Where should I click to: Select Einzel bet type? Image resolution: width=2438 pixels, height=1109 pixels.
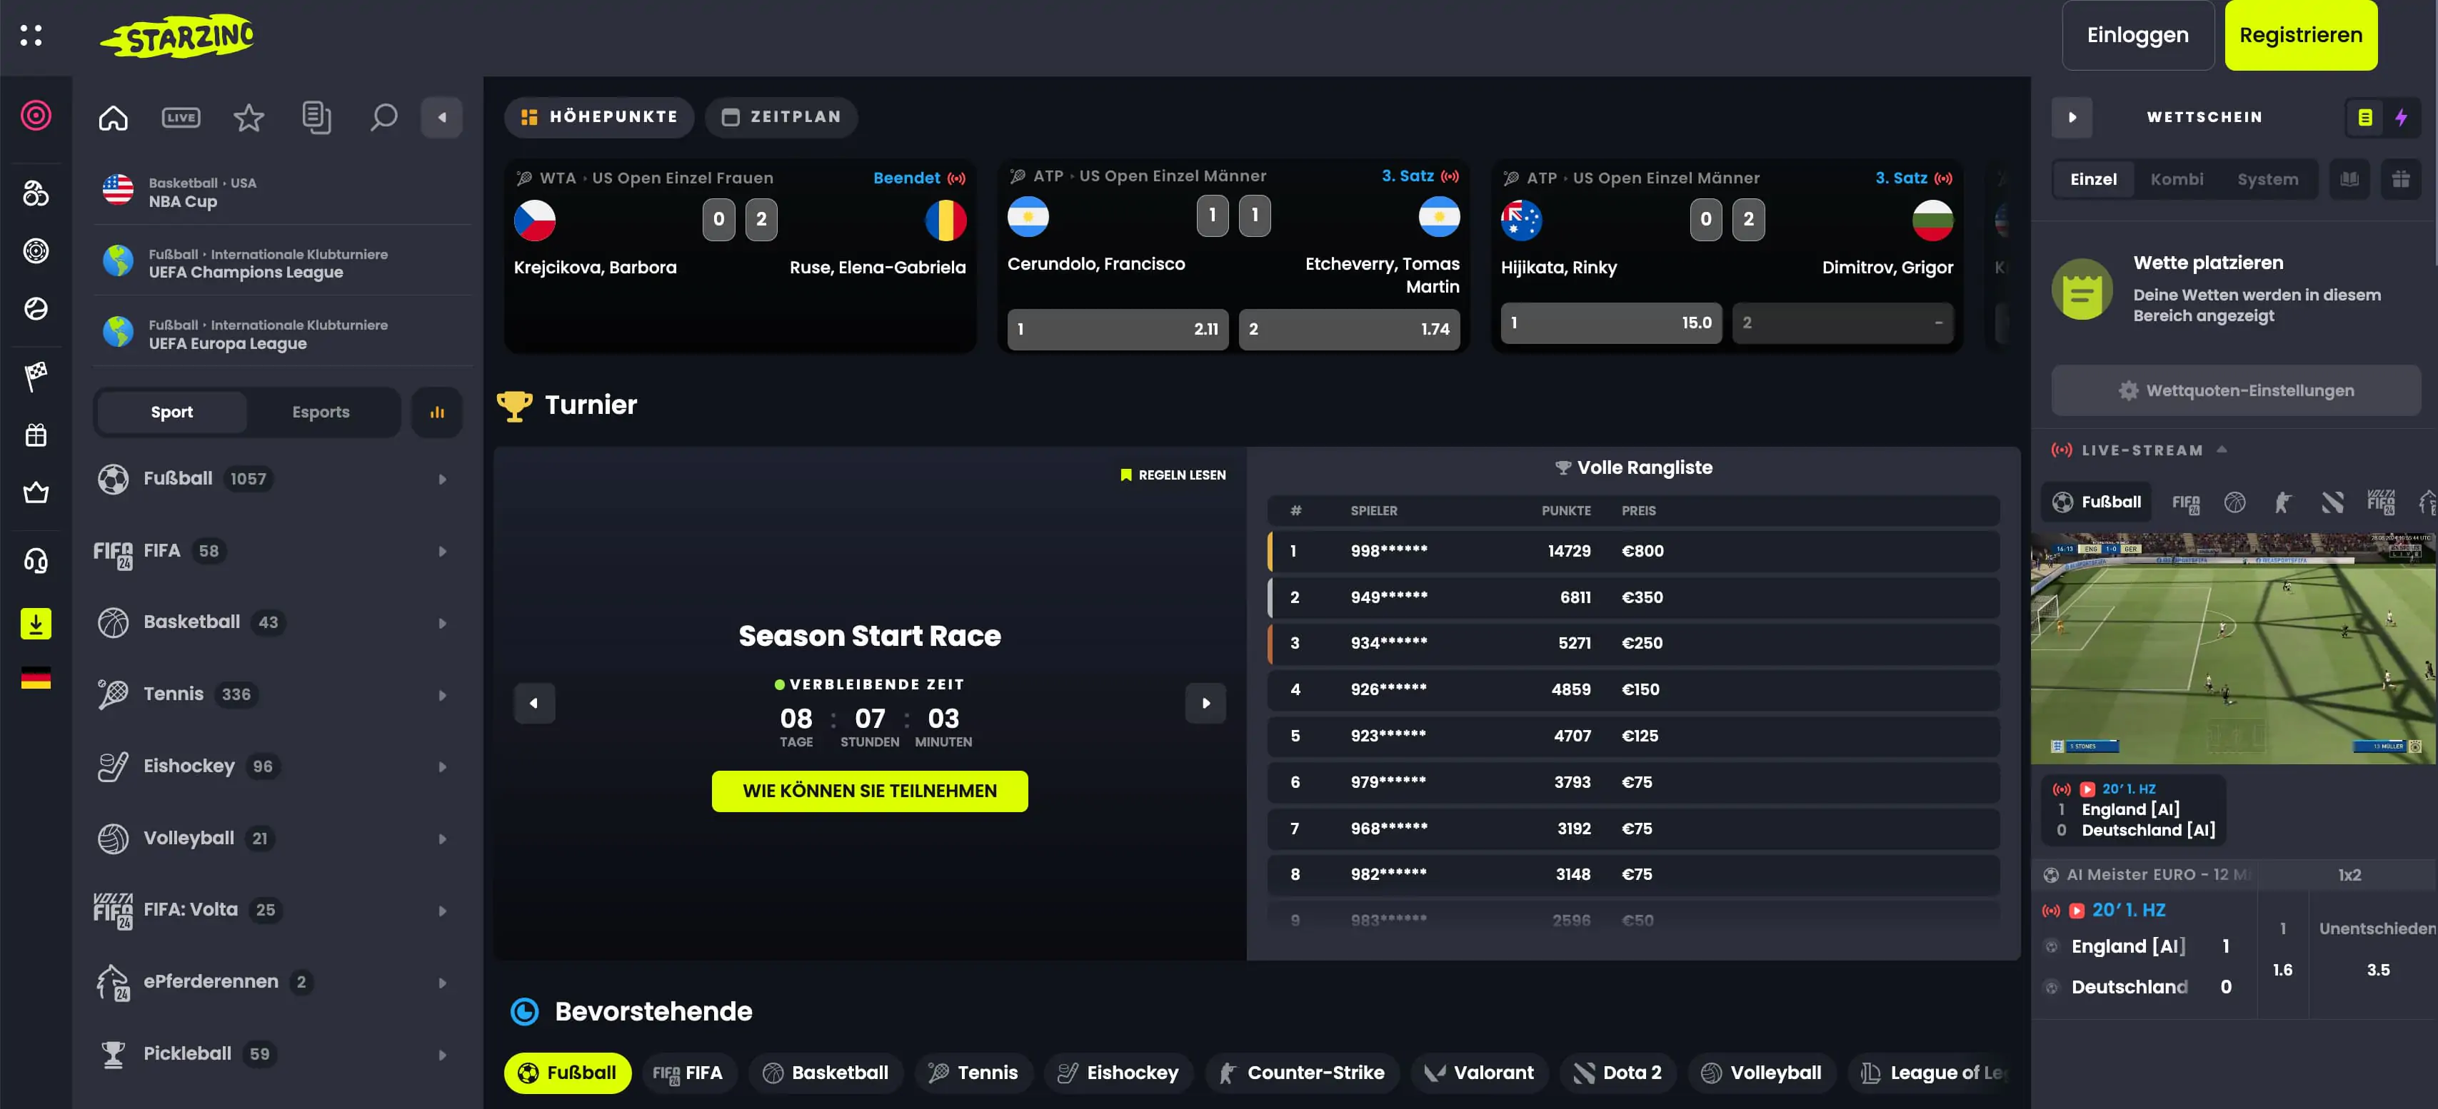coord(2094,178)
